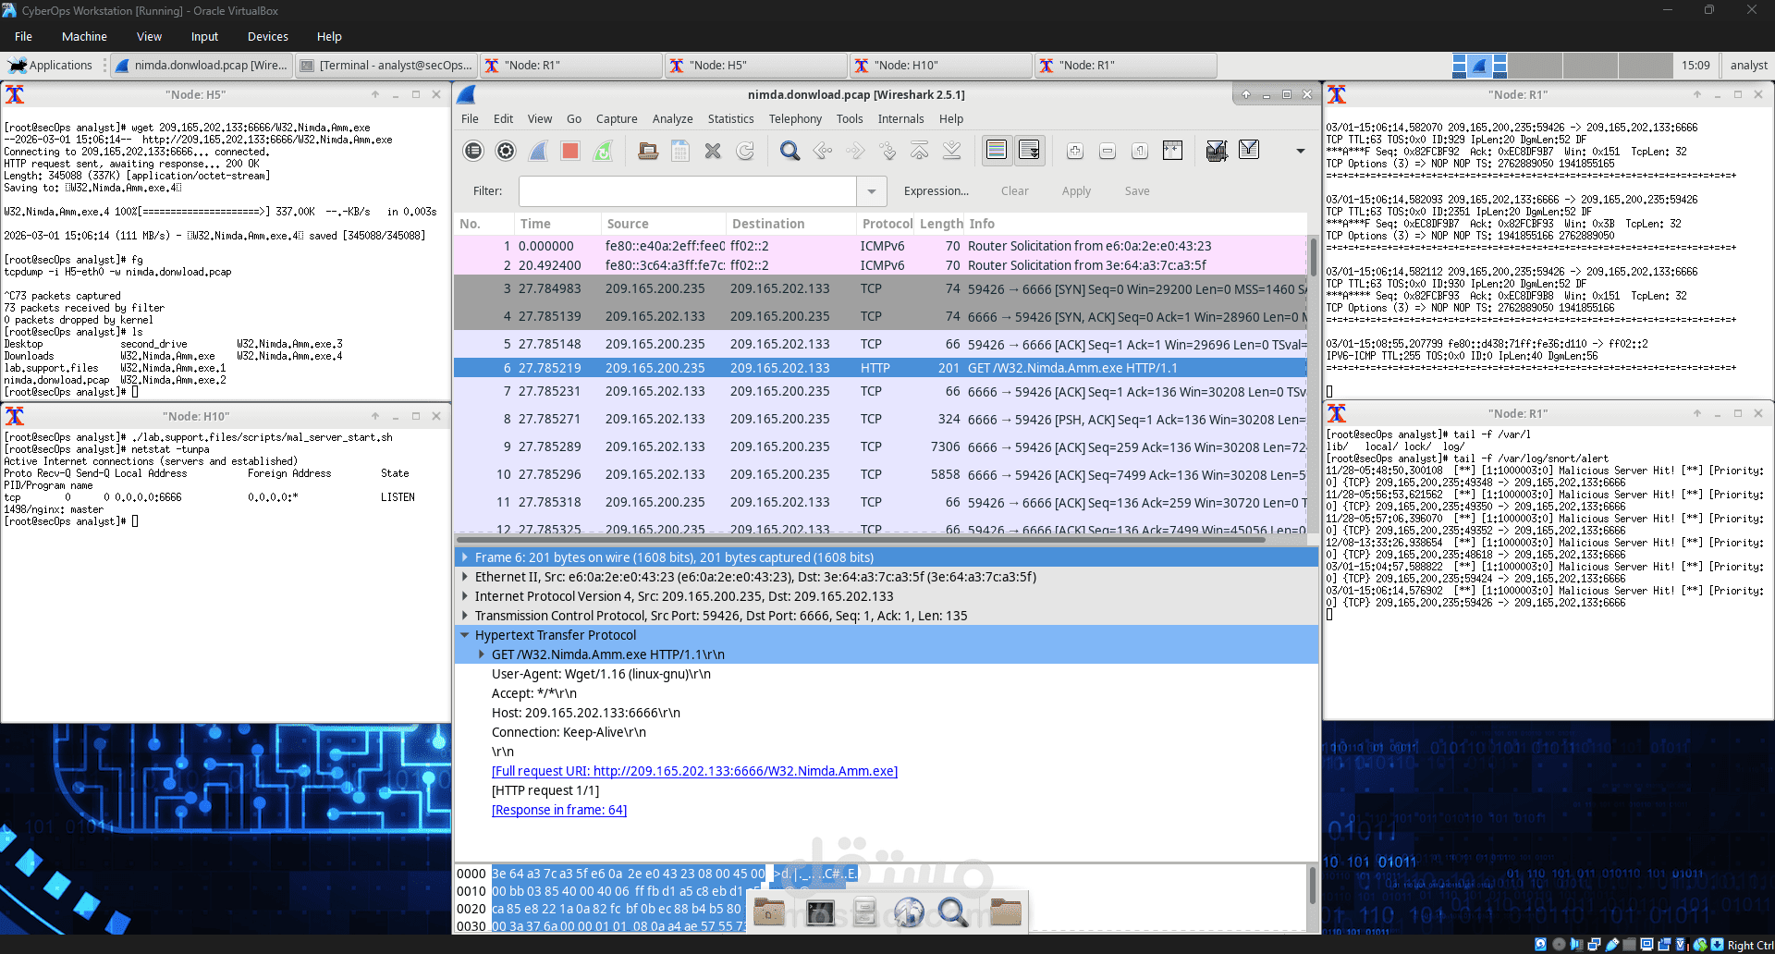
Task: Open the filter expression dropdown arrow
Action: (870, 191)
